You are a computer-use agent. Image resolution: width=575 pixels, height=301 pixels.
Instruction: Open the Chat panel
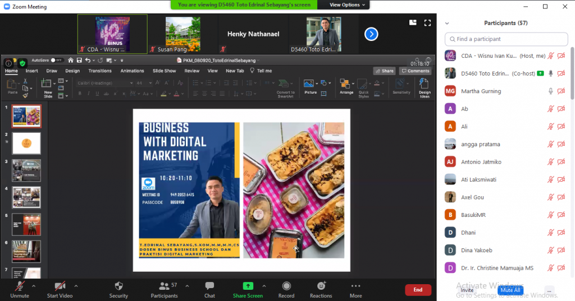(x=209, y=286)
